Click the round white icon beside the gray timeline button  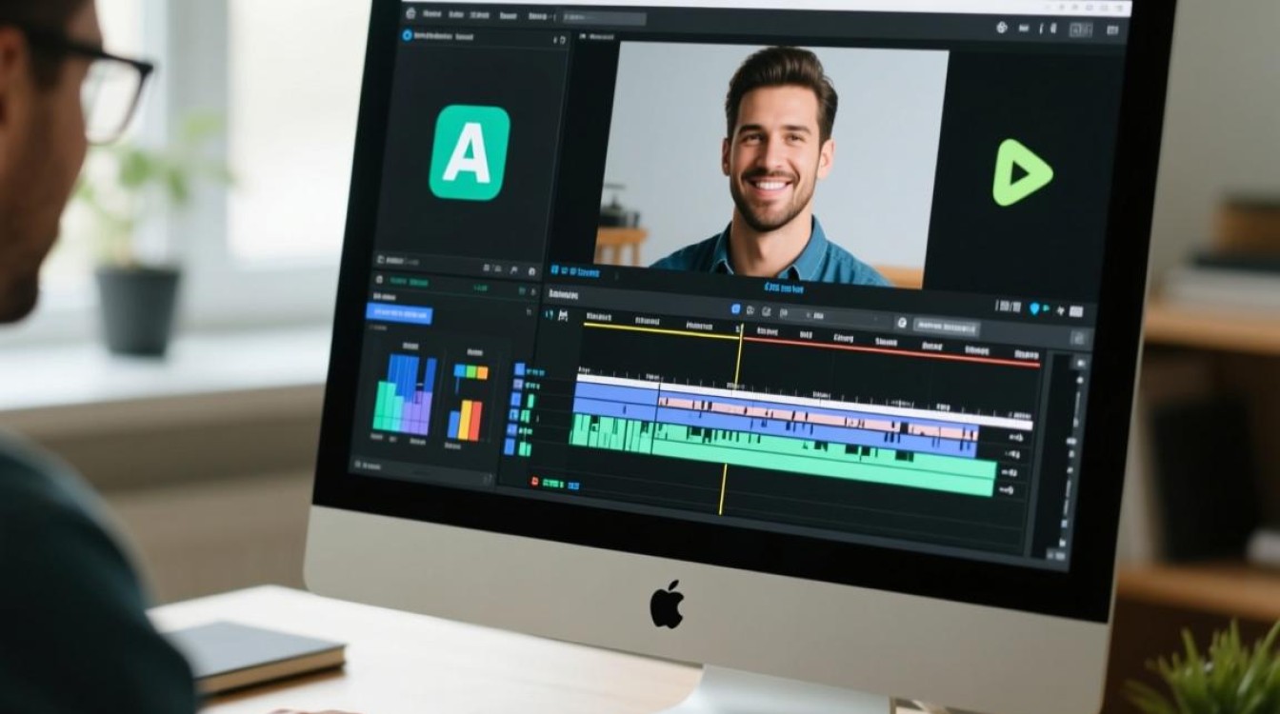(901, 324)
